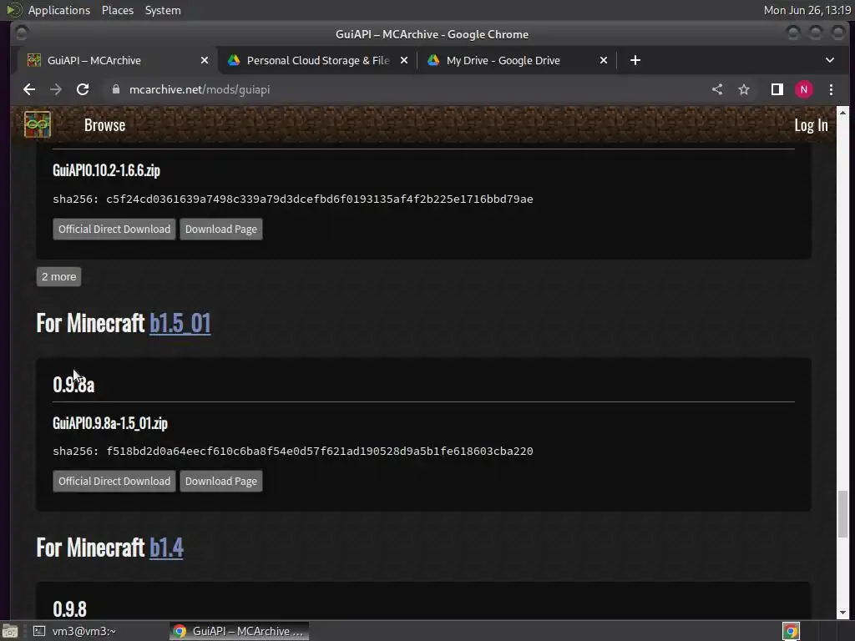This screenshot has height=641, width=855.
Task: Open a new browser tab
Action: (x=635, y=60)
